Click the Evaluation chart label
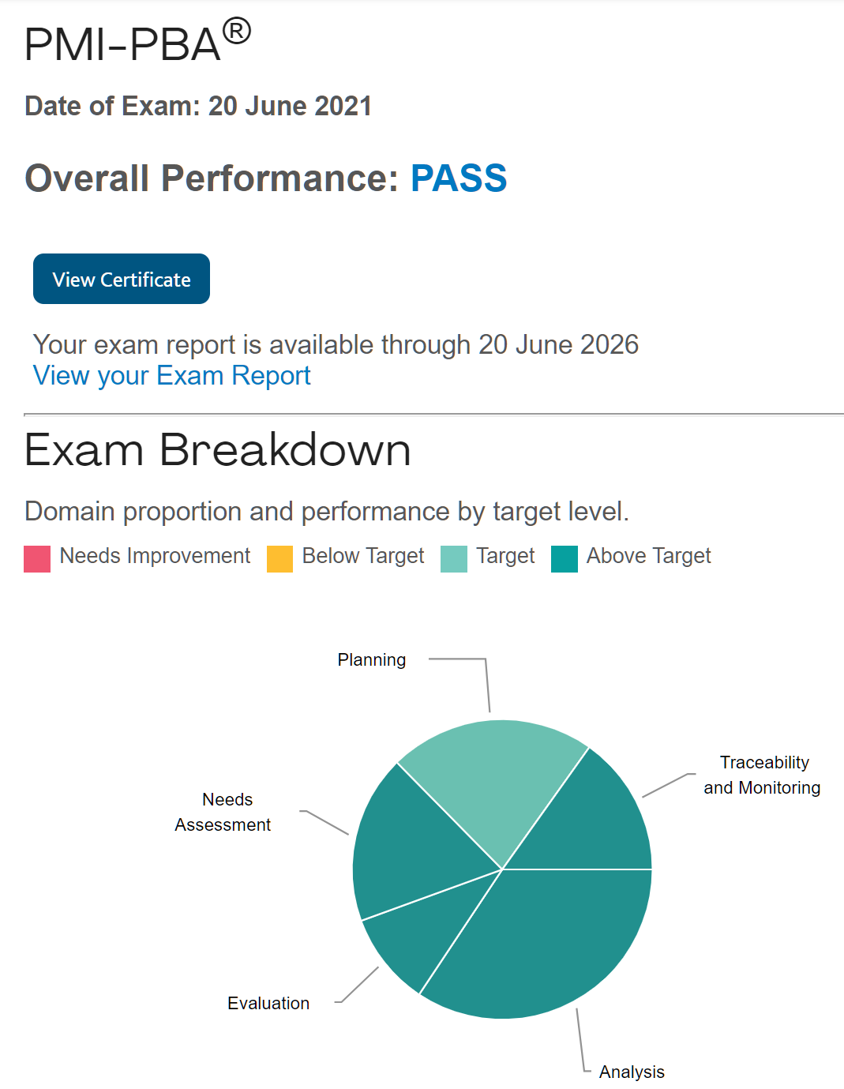Screen dimensions: 844x1089 tap(268, 1003)
